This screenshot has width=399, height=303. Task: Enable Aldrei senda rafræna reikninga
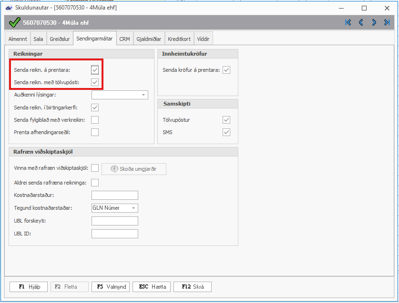pos(95,183)
